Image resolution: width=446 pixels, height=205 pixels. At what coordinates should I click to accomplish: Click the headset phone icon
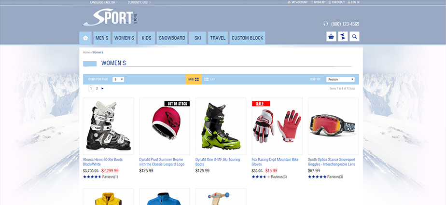(326, 24)
